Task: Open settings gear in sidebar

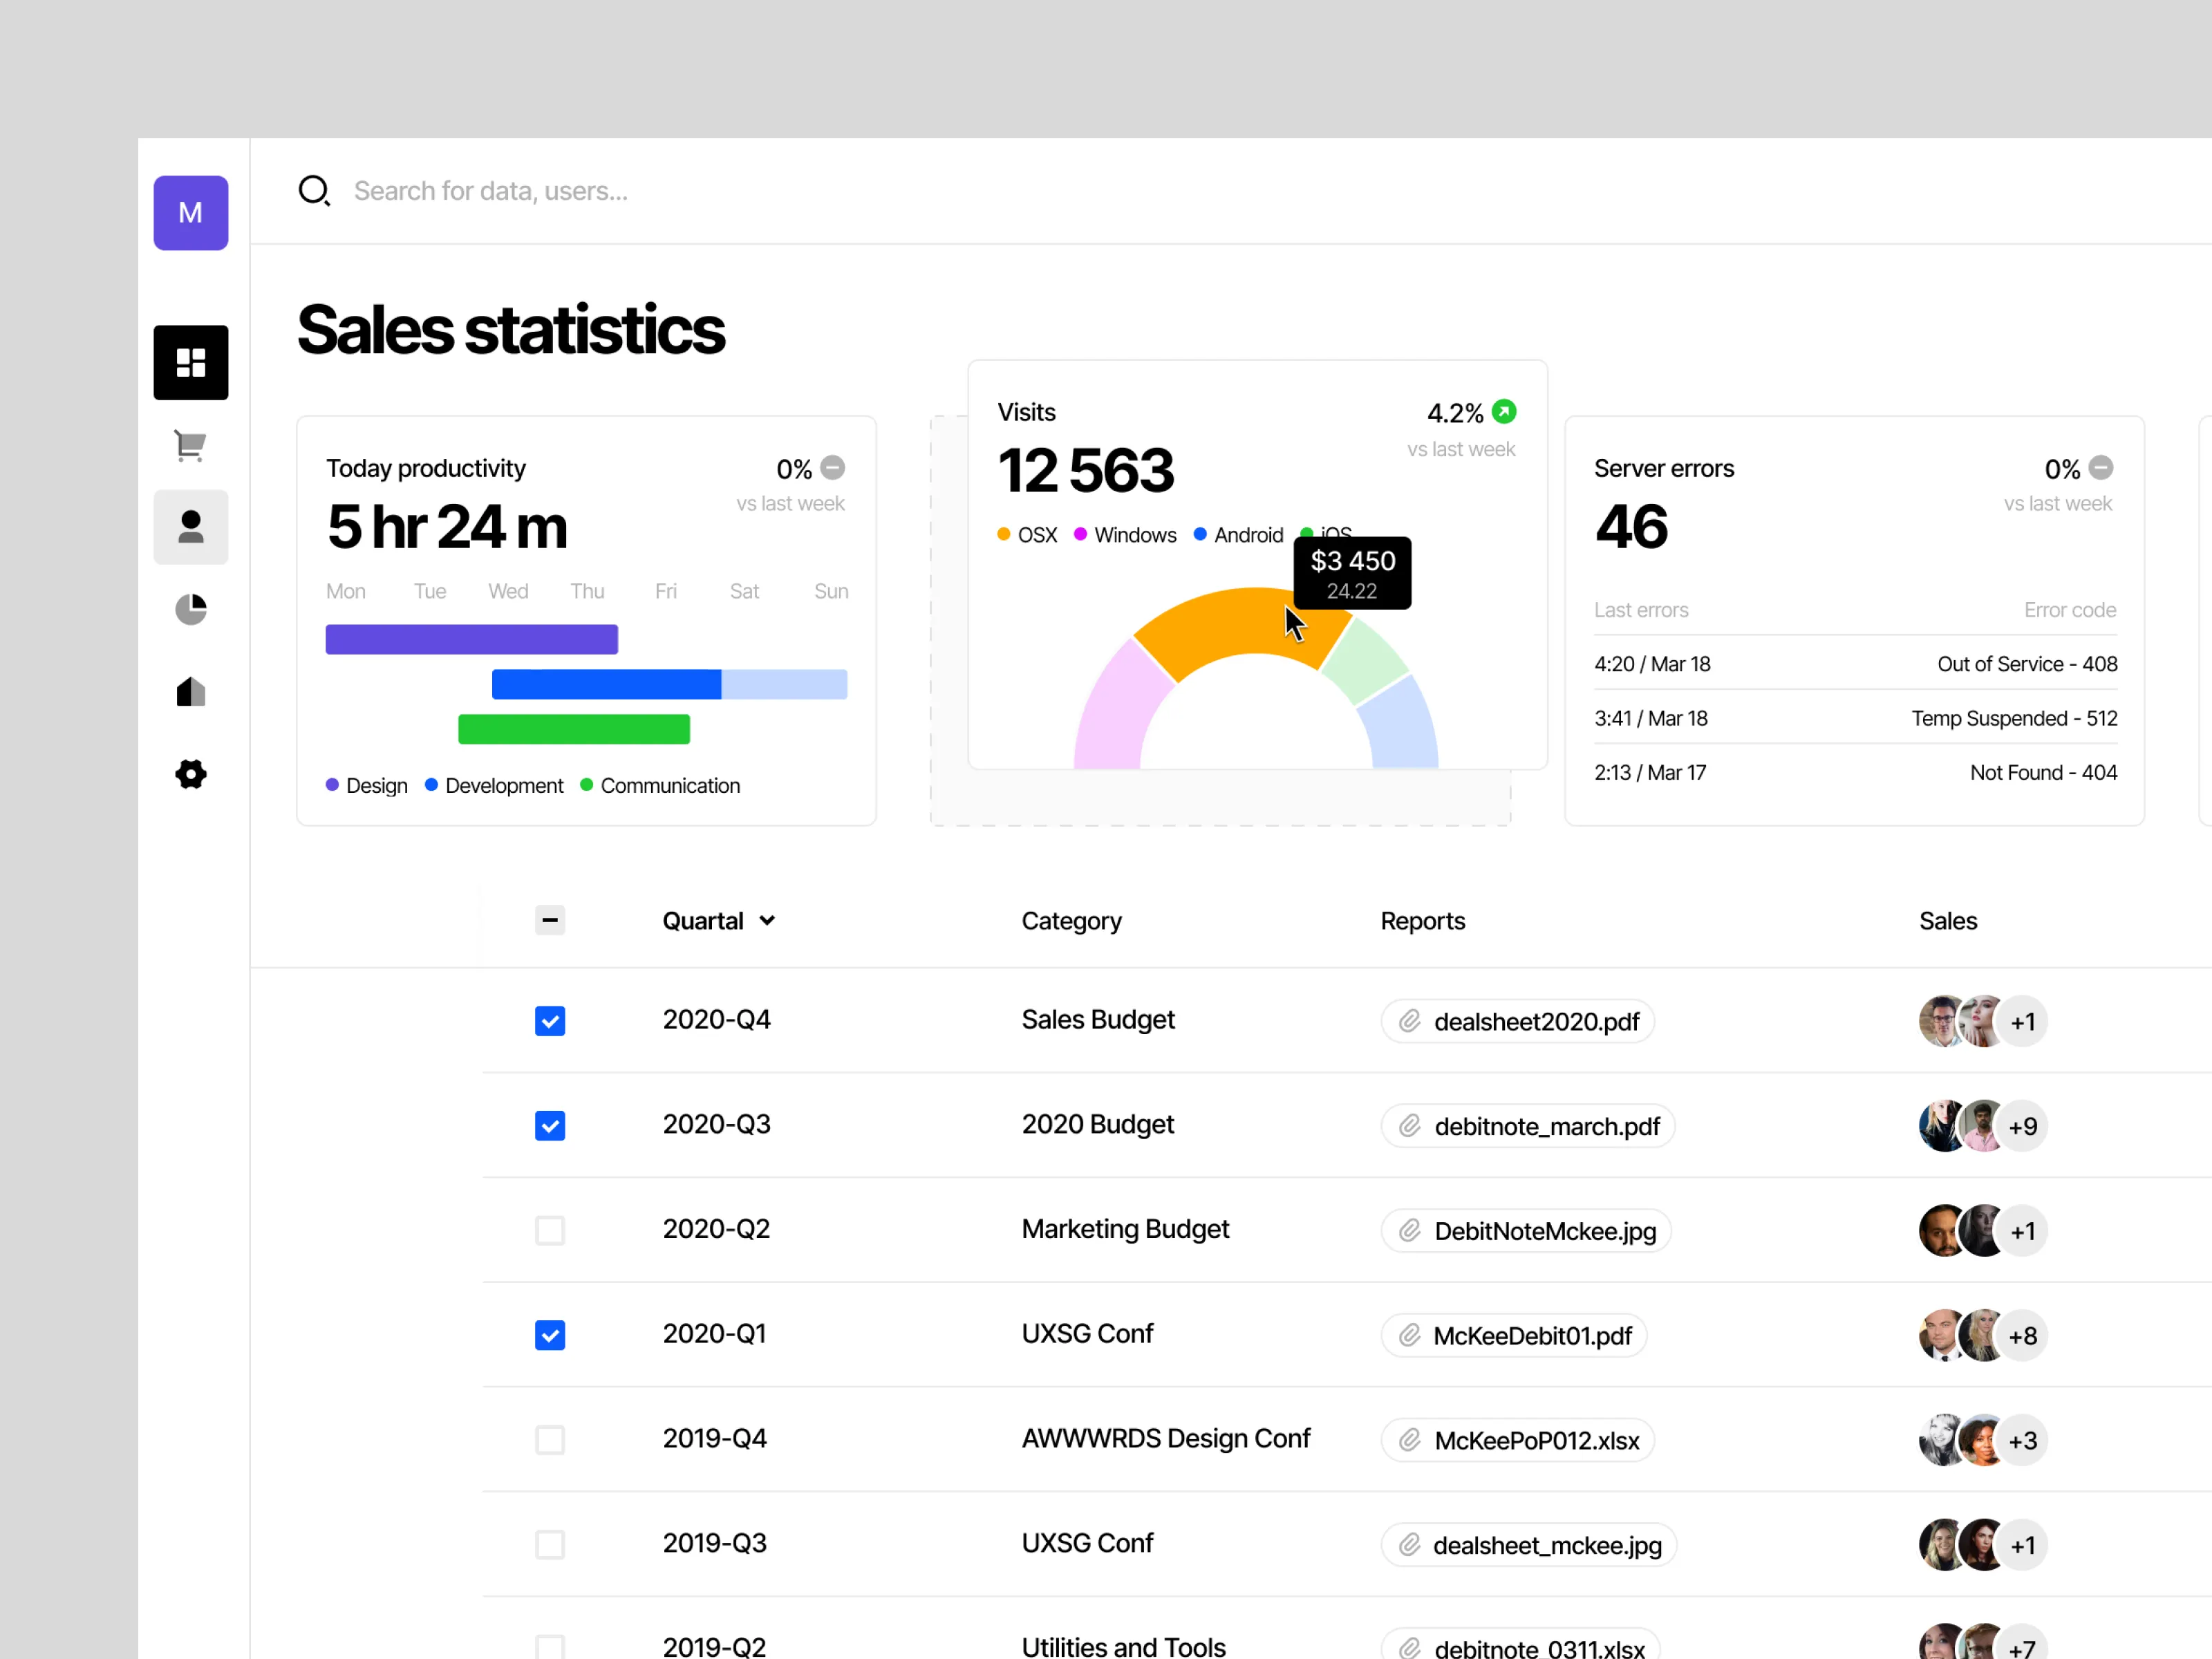Action: (x=190, y=774)
